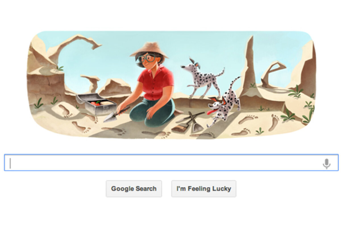Click the I'm Feeling Lucky button
This screenshot has height=227, width=341.
[x=204, y=189]
